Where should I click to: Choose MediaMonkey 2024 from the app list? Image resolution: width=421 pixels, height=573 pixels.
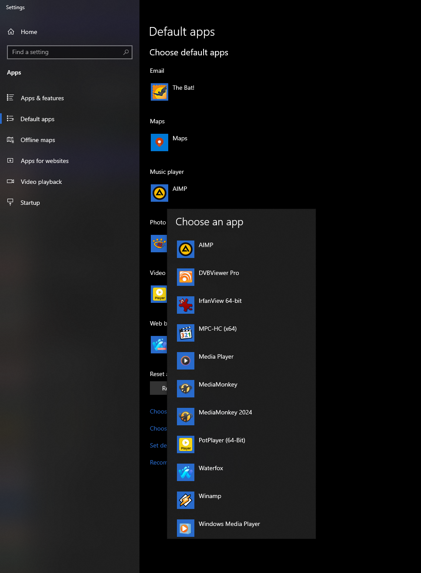225,413
